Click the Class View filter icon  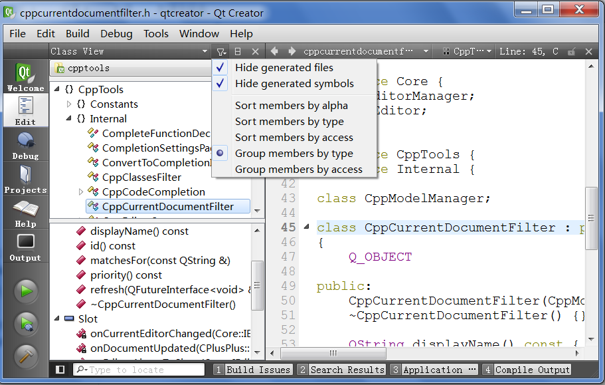(220, 51)
